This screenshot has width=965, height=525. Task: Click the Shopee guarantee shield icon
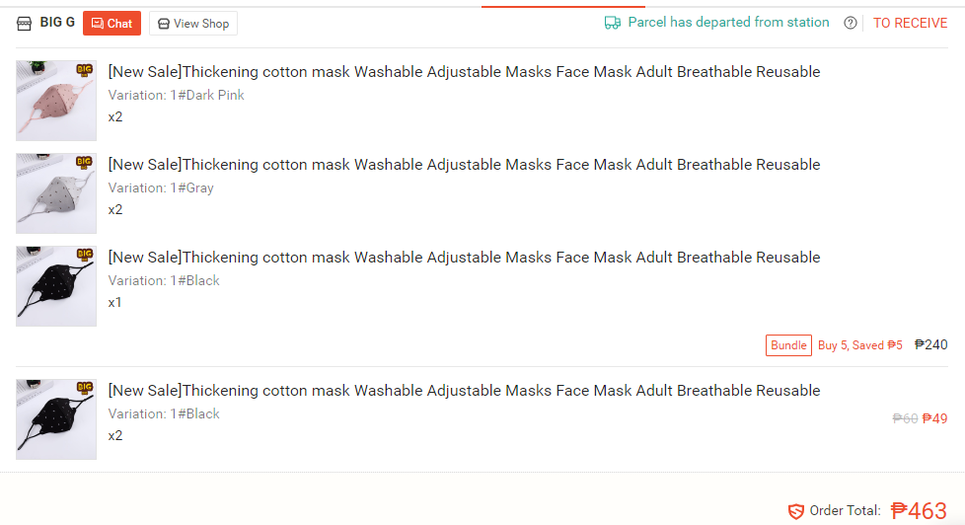coord(795,511)
